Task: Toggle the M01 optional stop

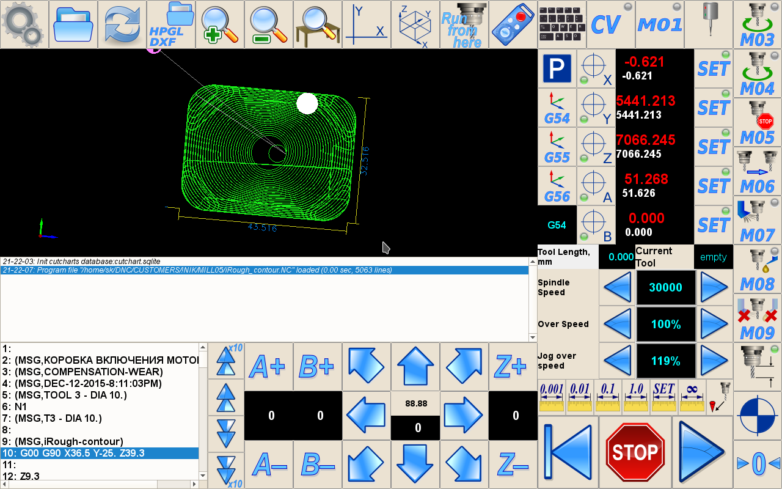Action: pos(659,24)
